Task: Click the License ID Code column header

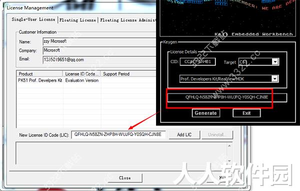Action: (82, 73)
